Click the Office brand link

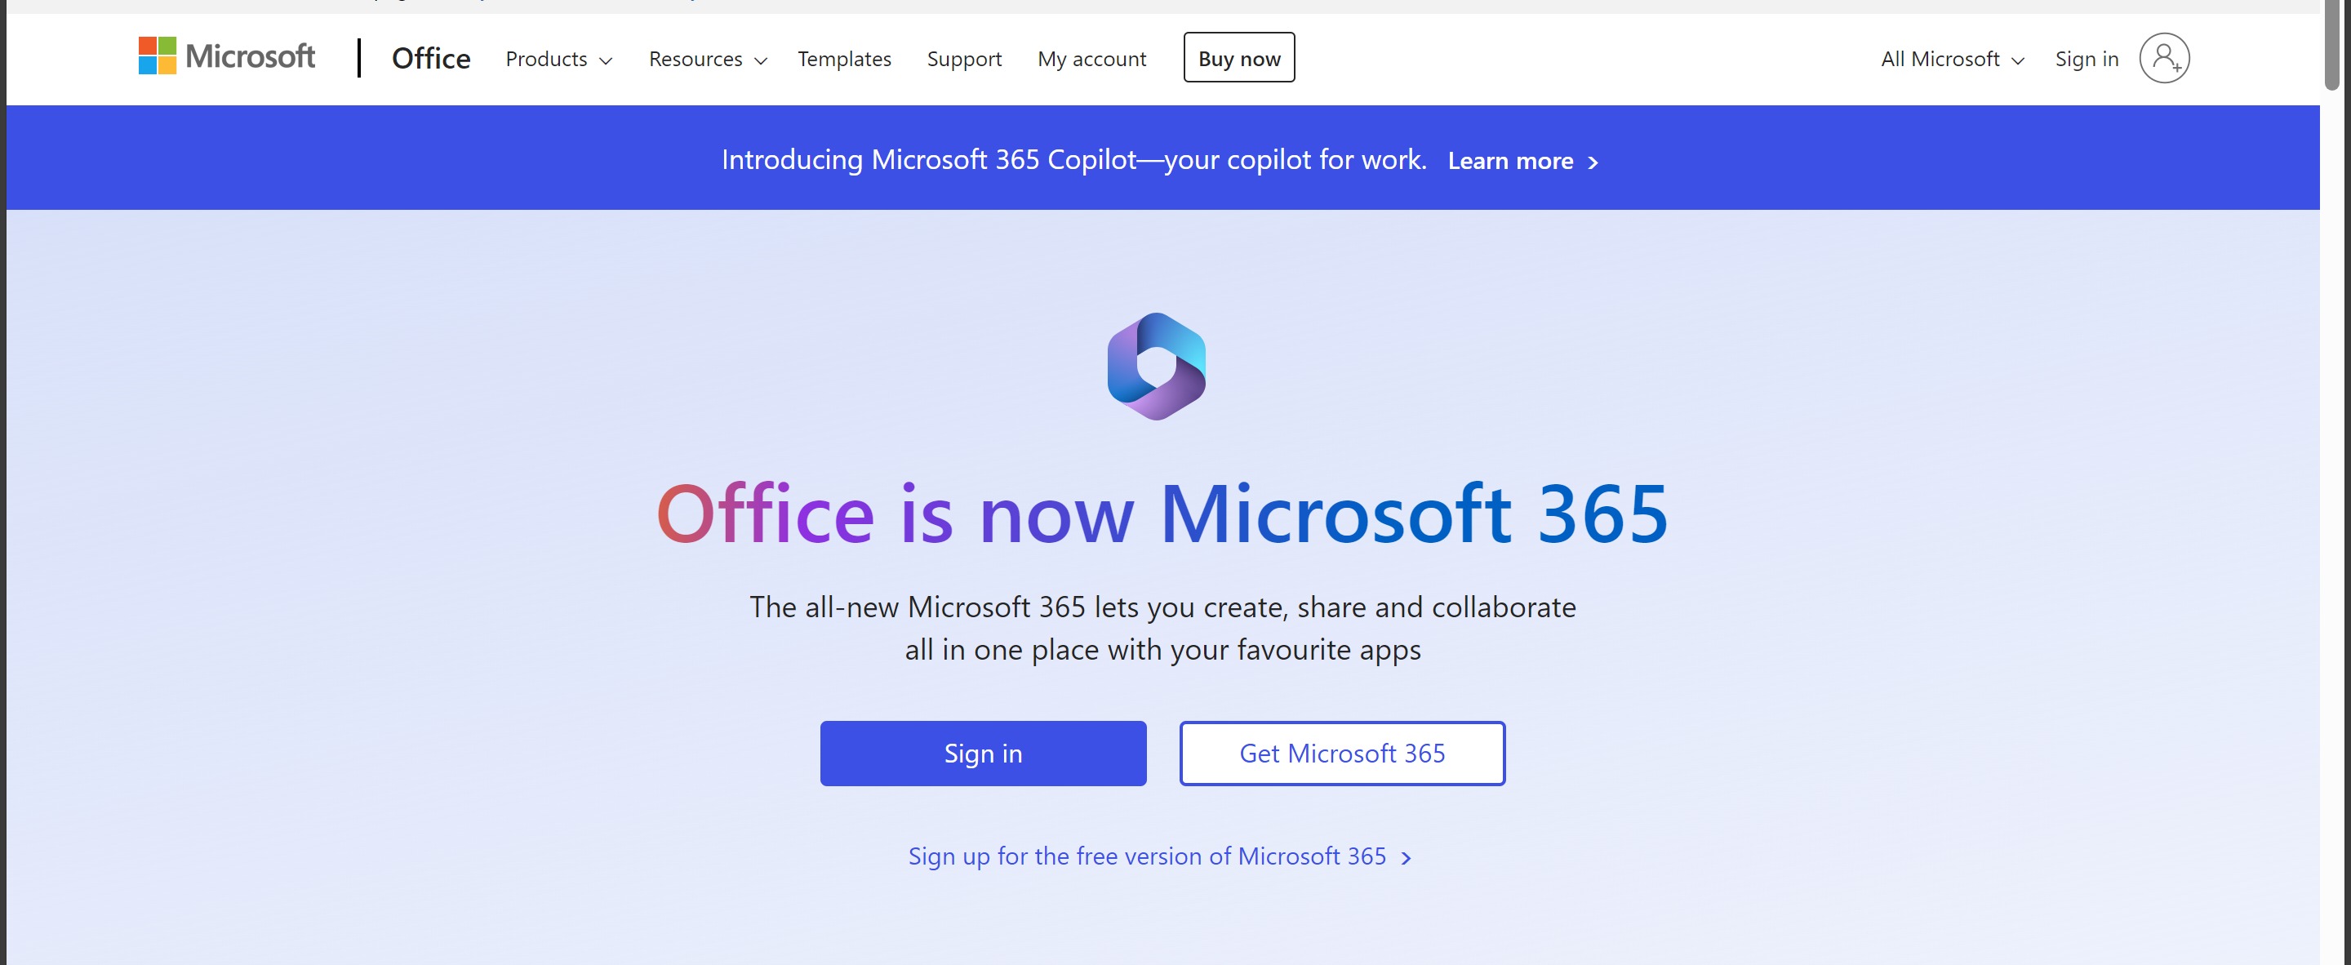(x=431, y=59)
